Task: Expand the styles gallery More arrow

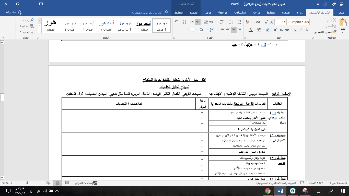Action: (x=40, y=31)
